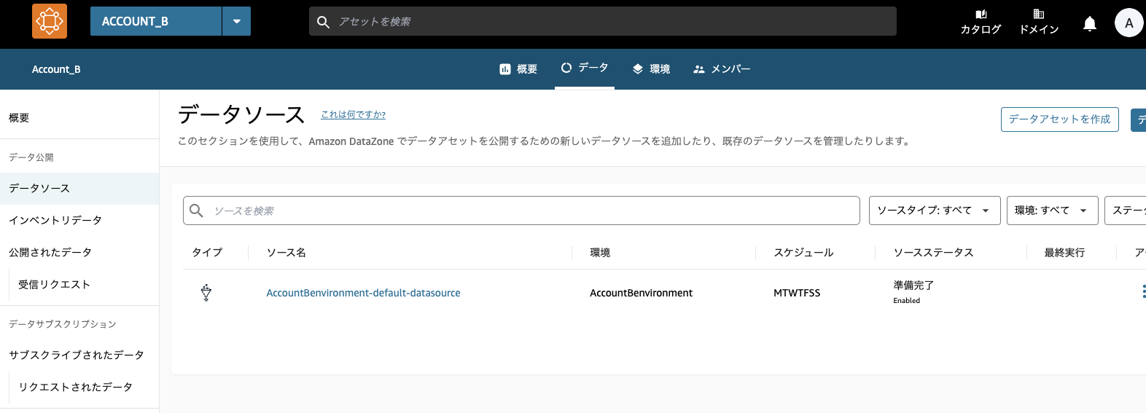Open the ステータス filter dropdown at right edge

[1125, 211]
